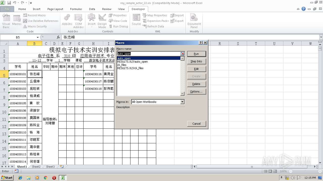Click the Macro name input field
The image size is (323, 181).
pos(148,54)
